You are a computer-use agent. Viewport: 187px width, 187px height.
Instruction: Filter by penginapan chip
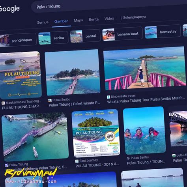click(18, 40)
